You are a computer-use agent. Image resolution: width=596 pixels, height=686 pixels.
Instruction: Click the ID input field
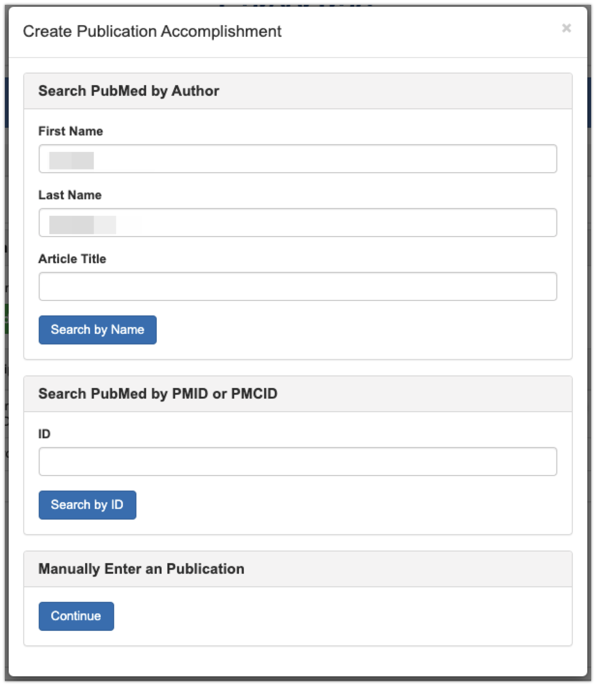pos(298,462)
